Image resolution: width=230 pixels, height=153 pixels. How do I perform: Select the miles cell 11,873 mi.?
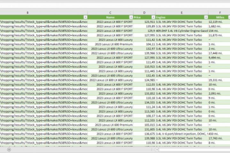point(219,35)
